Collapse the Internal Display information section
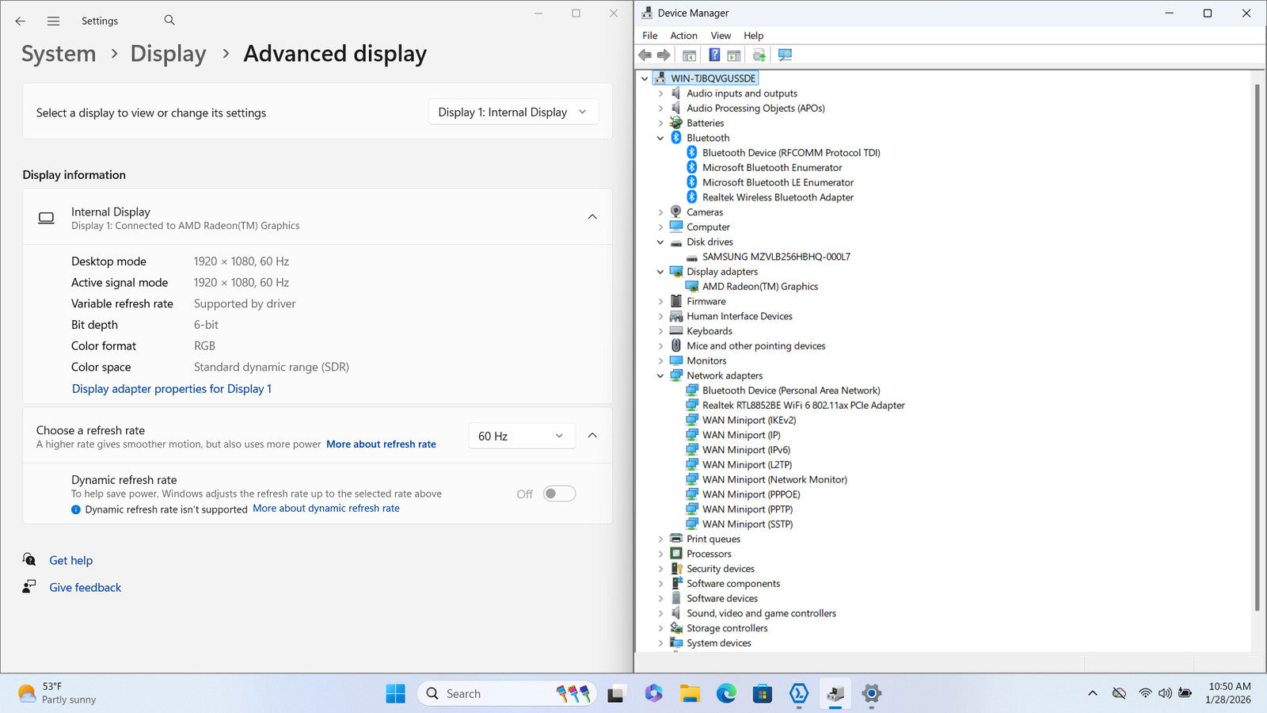This screenshot has width=1267, height=713. [x=592, y=217]
